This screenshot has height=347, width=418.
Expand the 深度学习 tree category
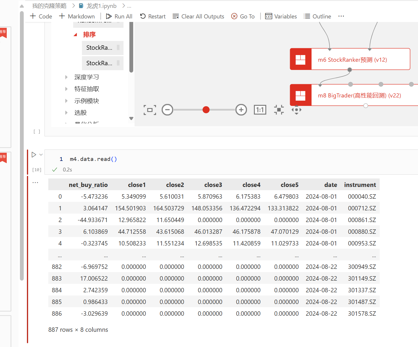click(x=66, y=77)
